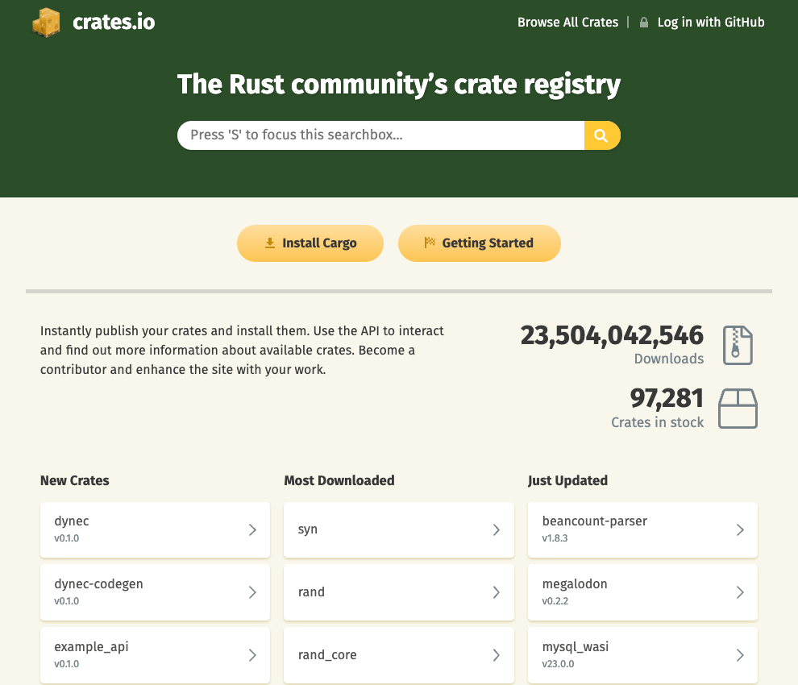The image size is (798, 685).
Task: Click the magnifying glass search button
Action: (x=601, y=135)
